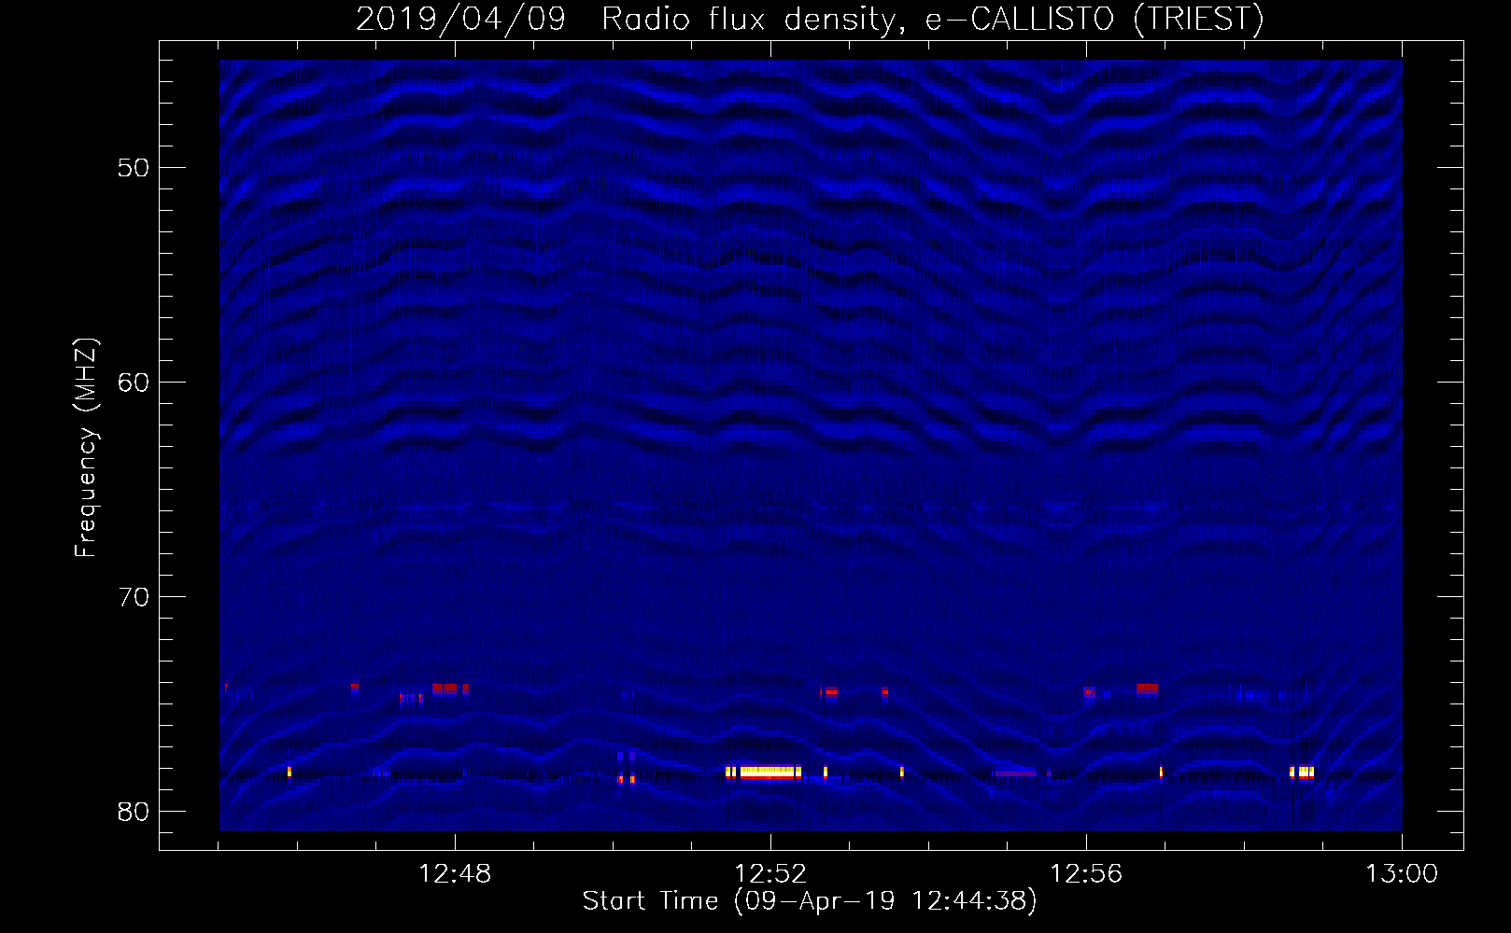Screen dimensions: 1511x933
Task: Click the 13:00 time tick label
Action: (x=1402, y=874)
